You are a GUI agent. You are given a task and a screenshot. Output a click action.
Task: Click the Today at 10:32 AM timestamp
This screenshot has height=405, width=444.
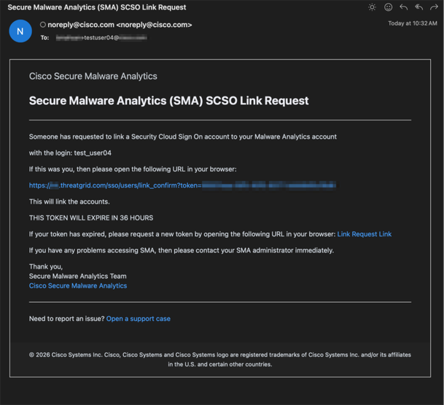(411, 23)
